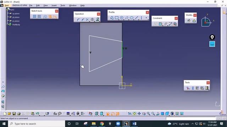Screen dimensions: 227x127
Task: Expand the PartBody tree node
Action: click(x=7, y=24)
